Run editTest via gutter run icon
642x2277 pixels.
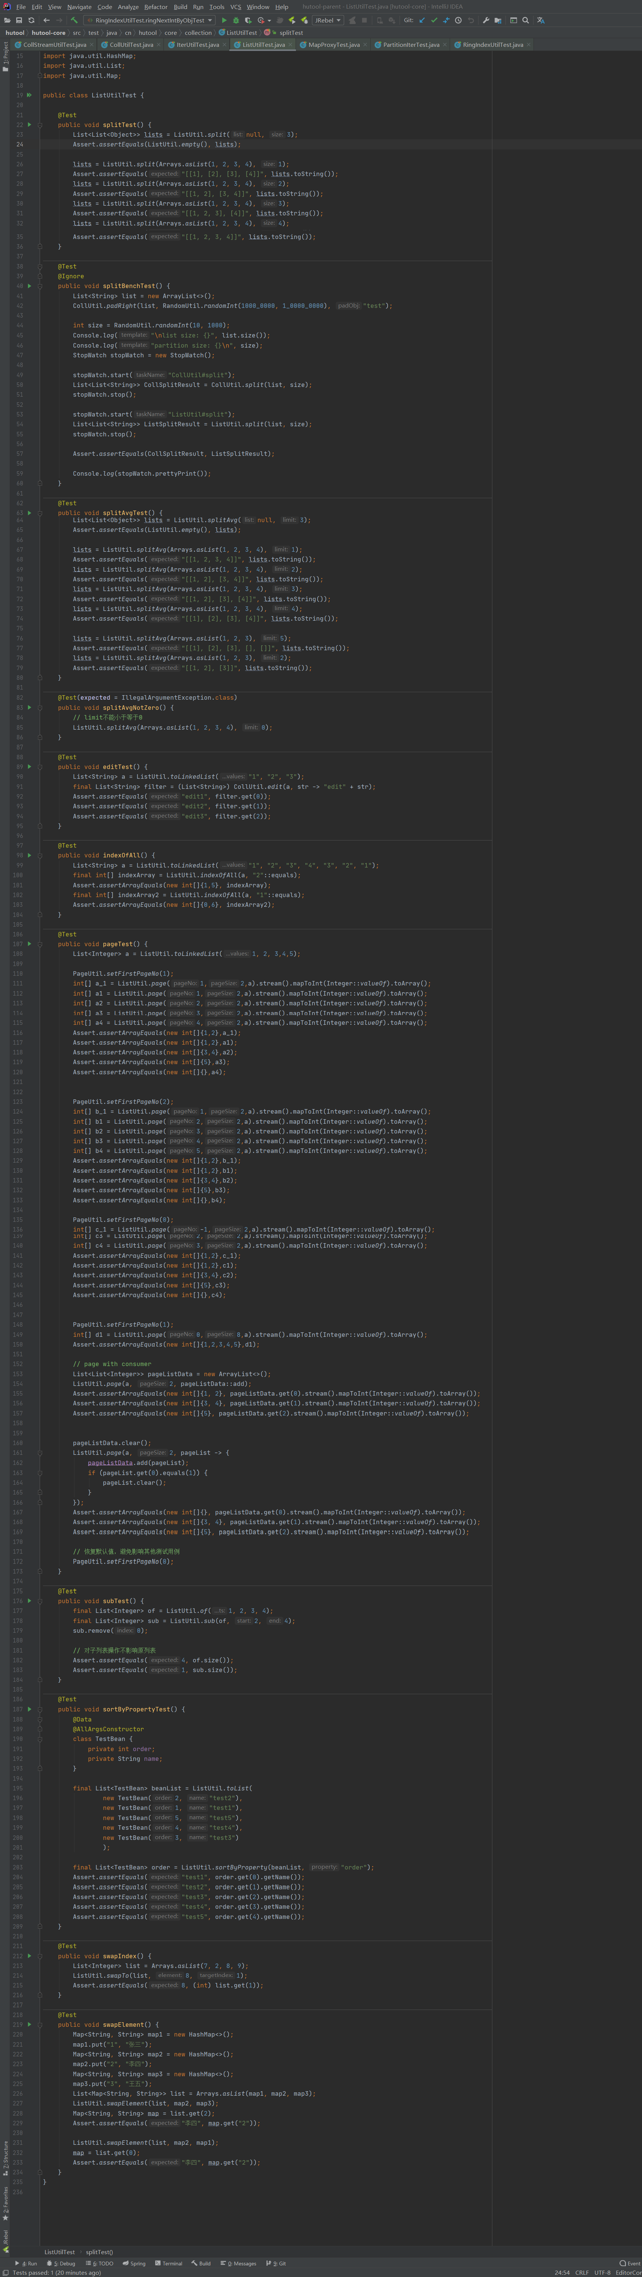(28, 766)
